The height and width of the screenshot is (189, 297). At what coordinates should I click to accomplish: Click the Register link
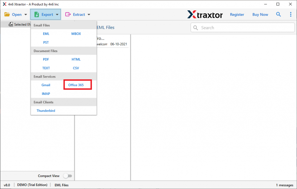(237, 14)
